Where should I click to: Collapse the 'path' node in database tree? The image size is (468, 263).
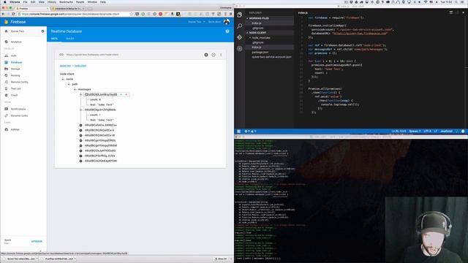[69, 84]
